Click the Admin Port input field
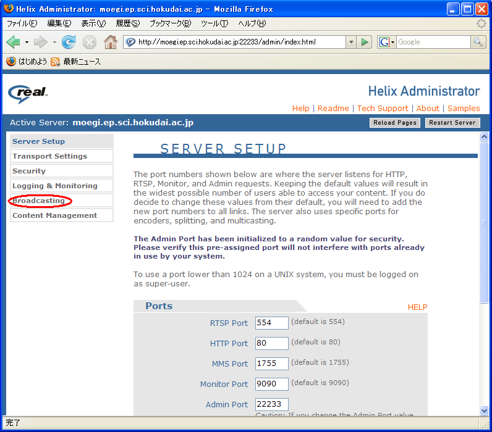This screenshot has width=492, height=432. click(272, 404)
